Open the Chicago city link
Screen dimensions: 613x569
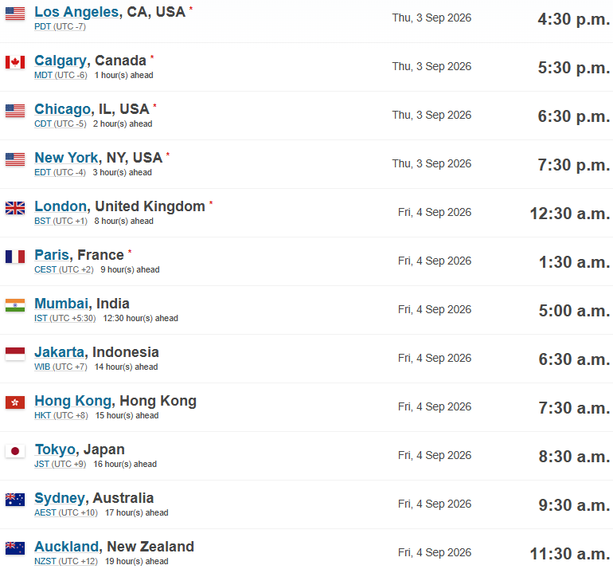[x=63, y=109]
